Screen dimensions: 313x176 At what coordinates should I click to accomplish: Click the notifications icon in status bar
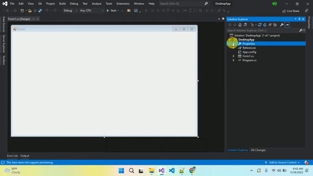click(x=307, y=162)
